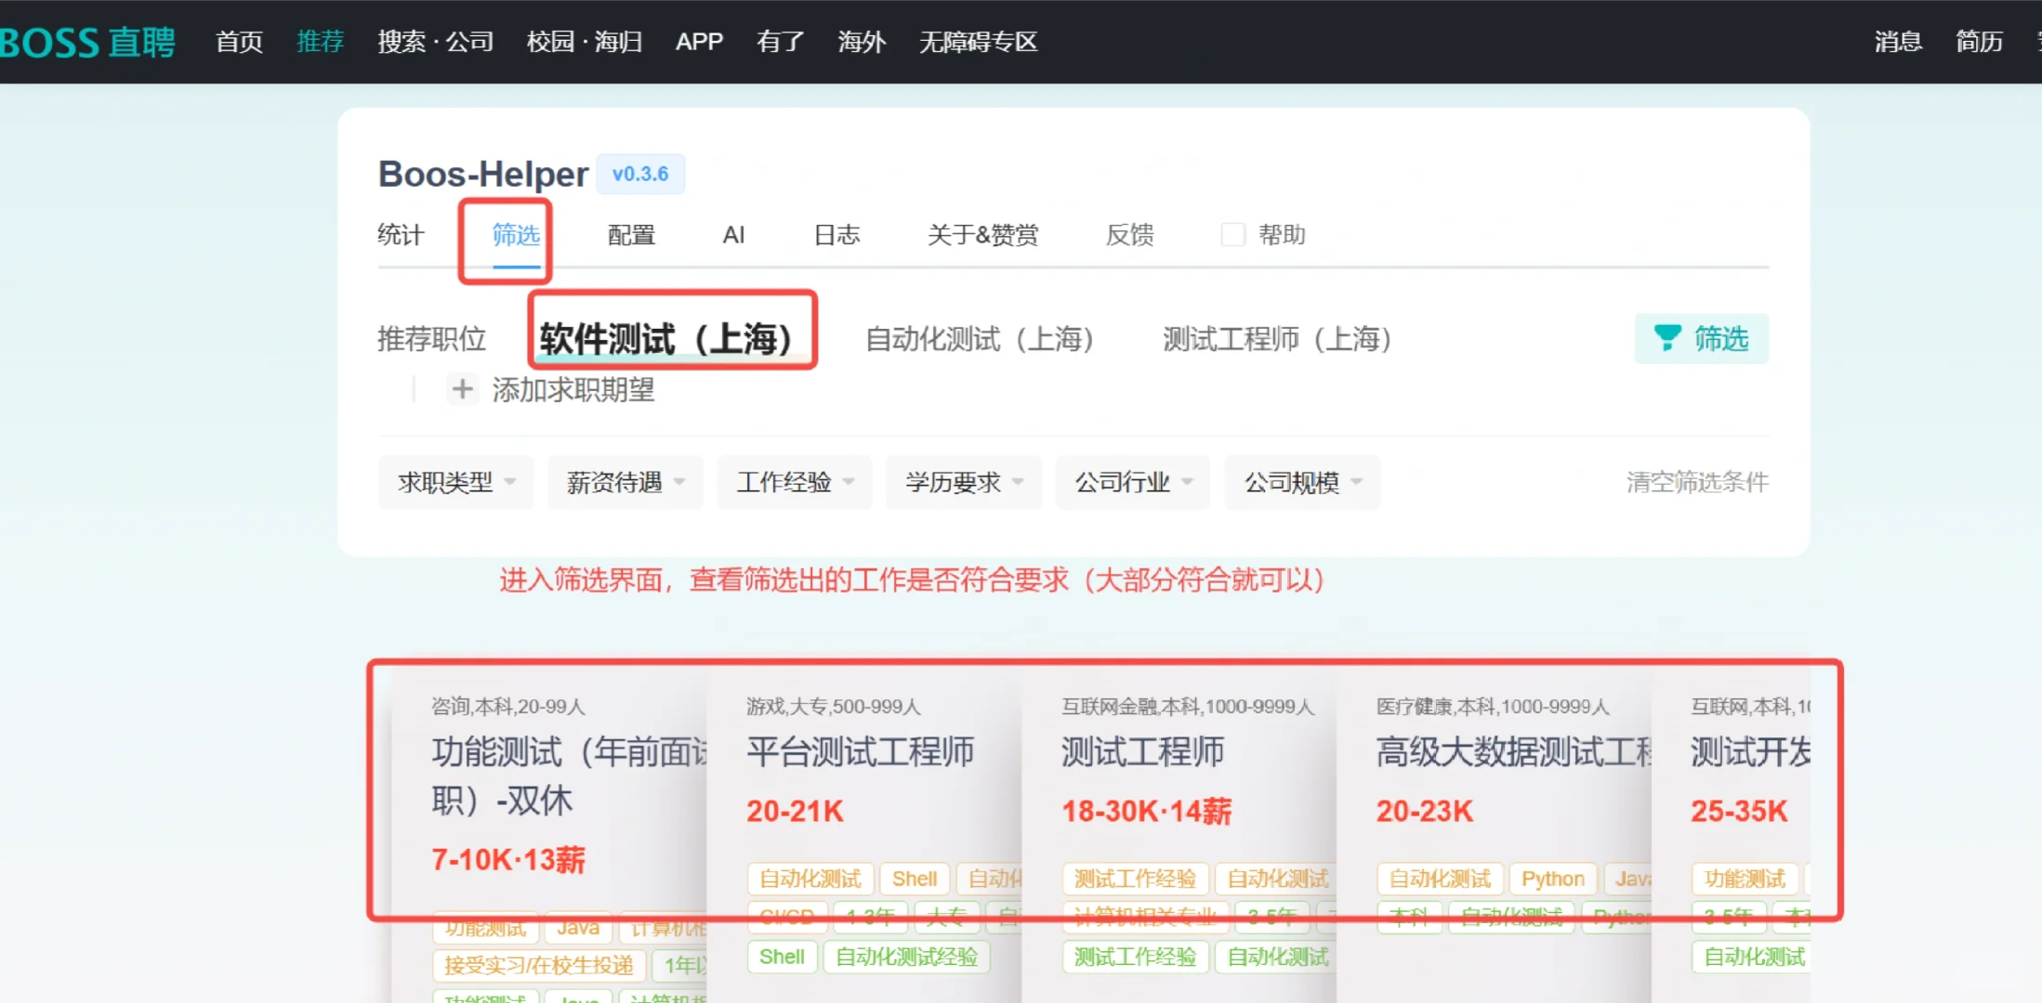Open the 校园·海归 navigation entry
Image resolution: width=2042 pixels, height=1003 pixels.
point(583,41)
